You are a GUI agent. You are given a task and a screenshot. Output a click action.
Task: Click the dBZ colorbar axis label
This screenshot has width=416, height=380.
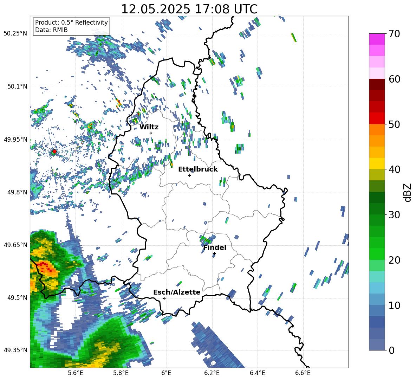pyautogui.click(x=408, y=192)
